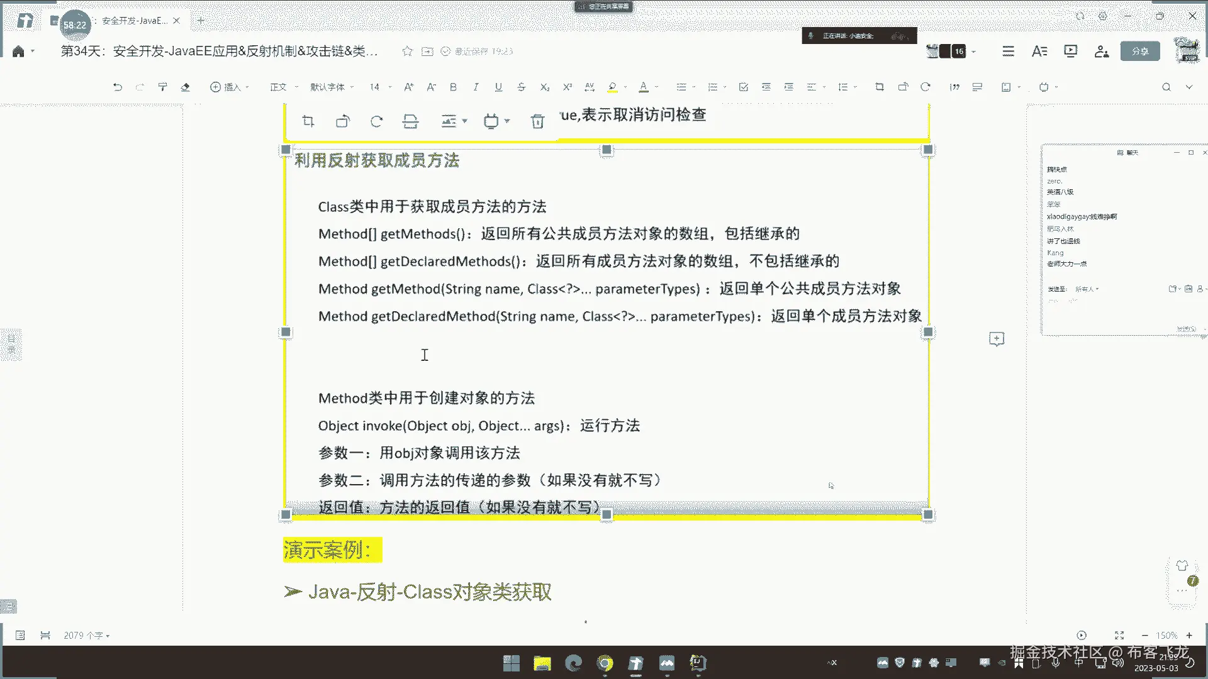Delete image with floating trash icon
The height and width of the screenshot is (679, 1208).
point(537,121)
